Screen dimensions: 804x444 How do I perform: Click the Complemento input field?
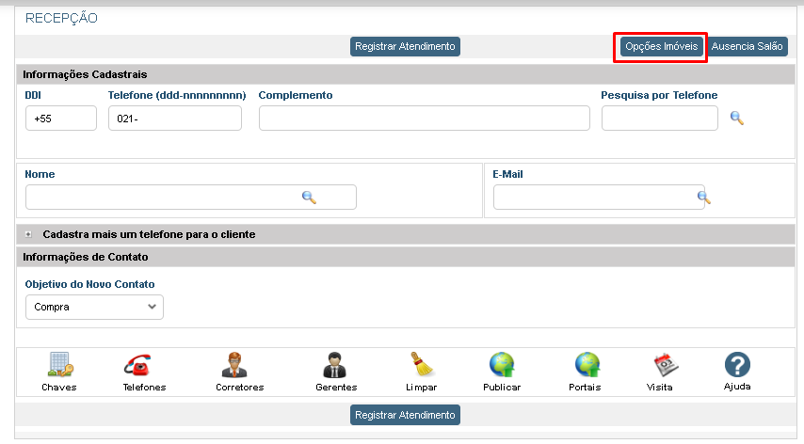[x=424, y=119]
